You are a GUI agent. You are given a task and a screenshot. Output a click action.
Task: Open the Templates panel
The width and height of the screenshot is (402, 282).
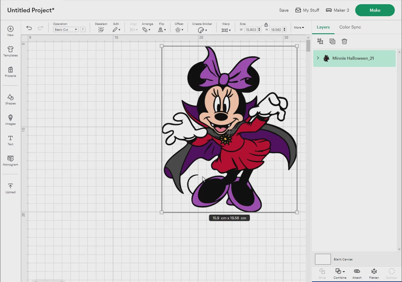pyautogui.click(x=10, y=51)
